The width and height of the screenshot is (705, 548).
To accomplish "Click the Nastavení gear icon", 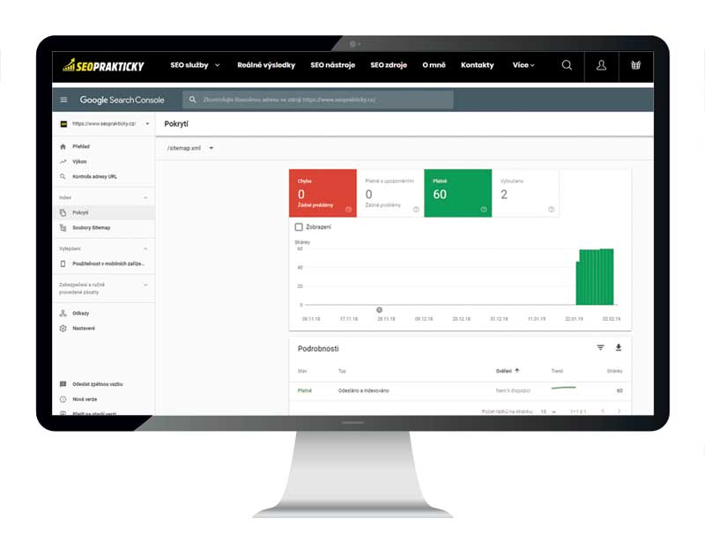I will (x=63, y=329).
